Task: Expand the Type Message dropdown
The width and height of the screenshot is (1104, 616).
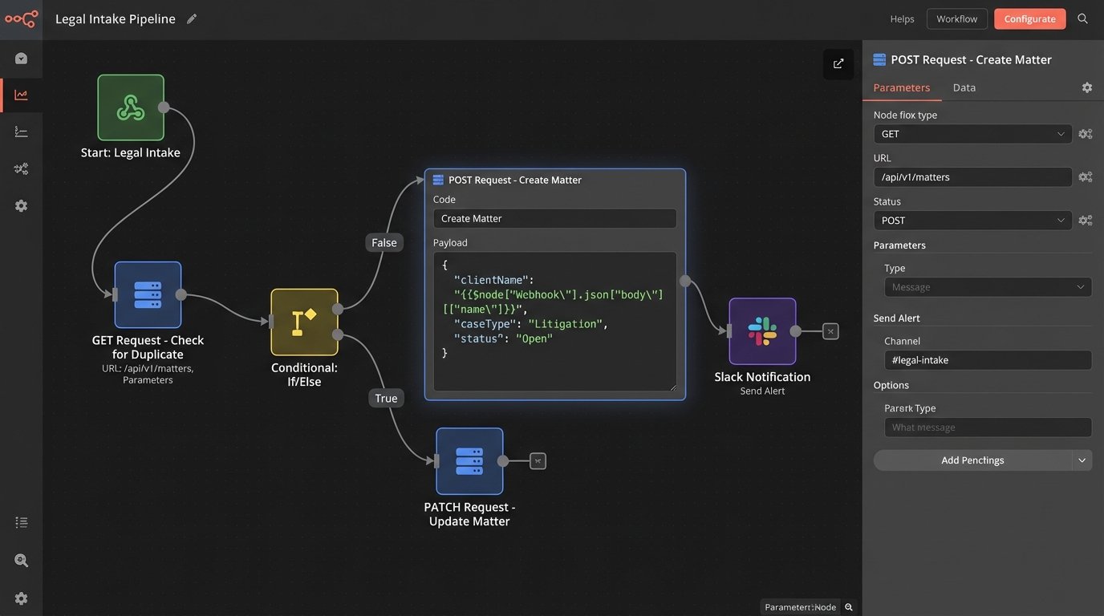Action: [988, 287]
